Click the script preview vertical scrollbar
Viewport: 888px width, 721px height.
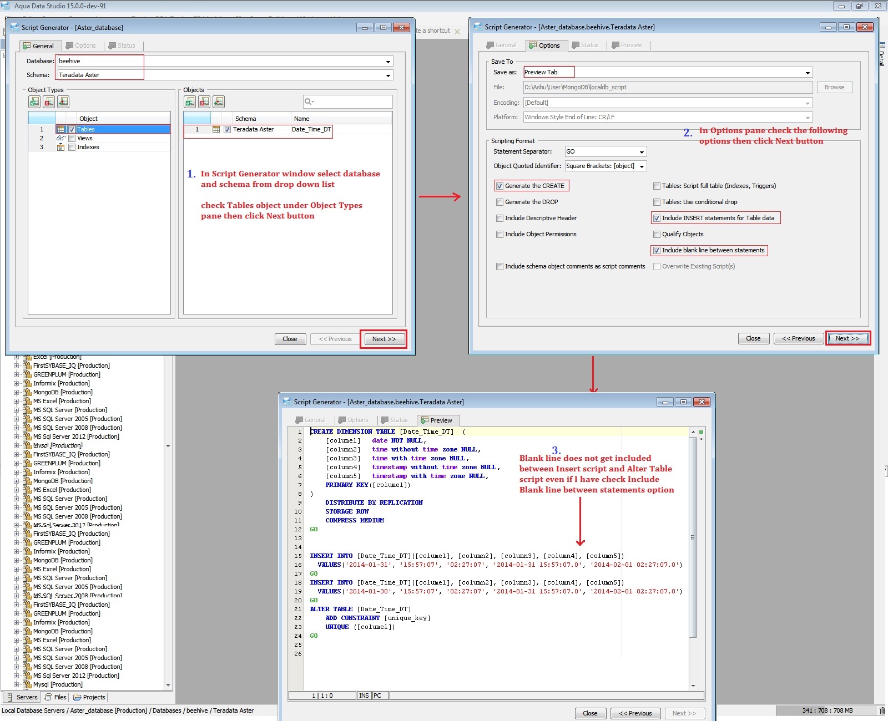(693, 537)
